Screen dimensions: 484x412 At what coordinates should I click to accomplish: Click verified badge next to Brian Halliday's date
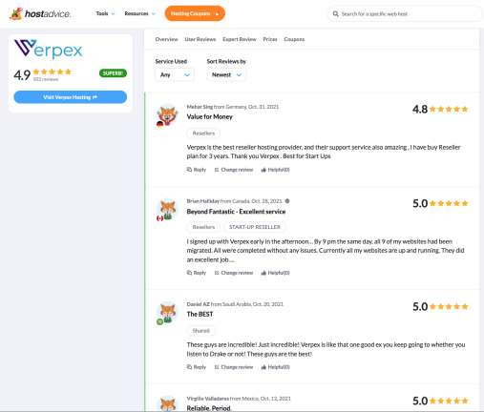click(287, 201)
